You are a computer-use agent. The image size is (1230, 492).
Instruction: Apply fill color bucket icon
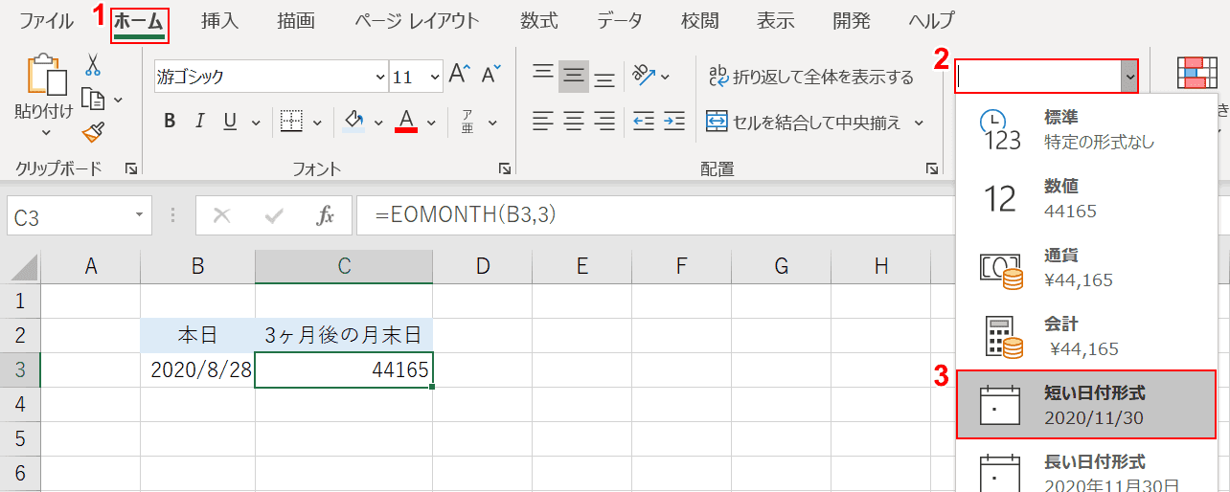point(353,122)
